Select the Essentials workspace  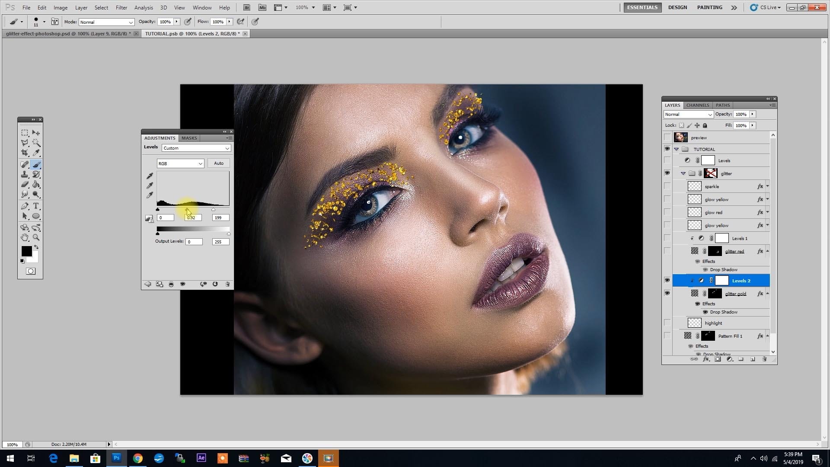pos(642,7)
